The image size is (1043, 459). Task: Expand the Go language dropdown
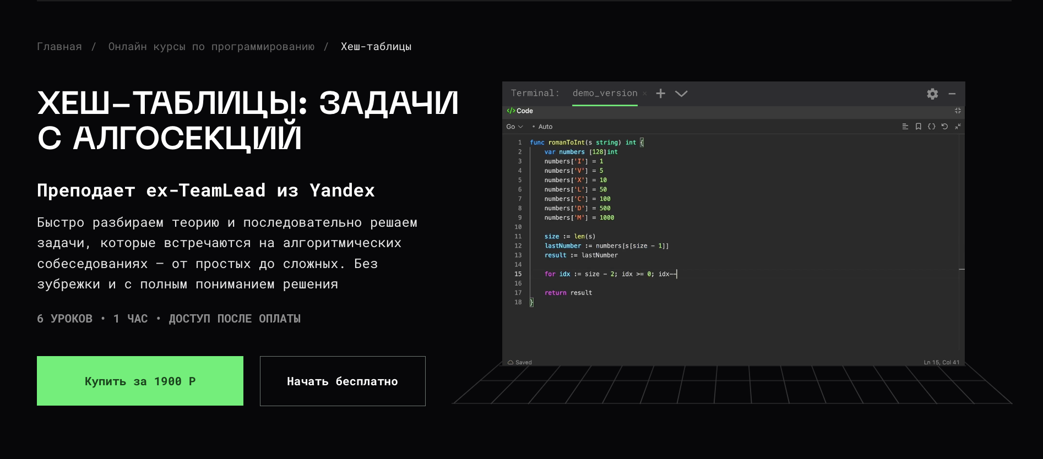click(514, 127)
